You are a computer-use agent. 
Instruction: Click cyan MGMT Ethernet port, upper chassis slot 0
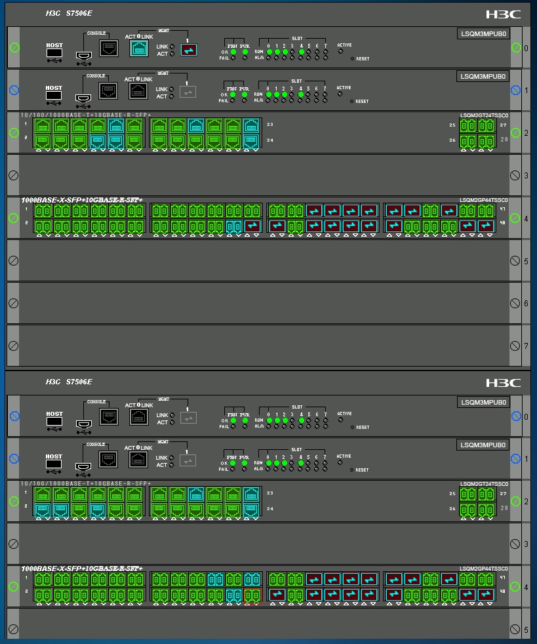coord(139,49)
